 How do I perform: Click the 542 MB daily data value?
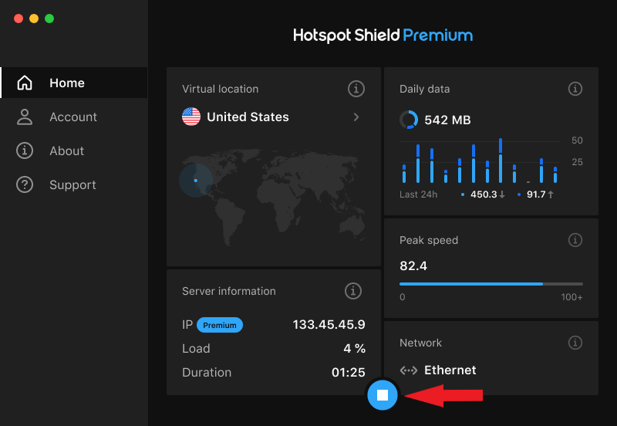pos(448,120)
